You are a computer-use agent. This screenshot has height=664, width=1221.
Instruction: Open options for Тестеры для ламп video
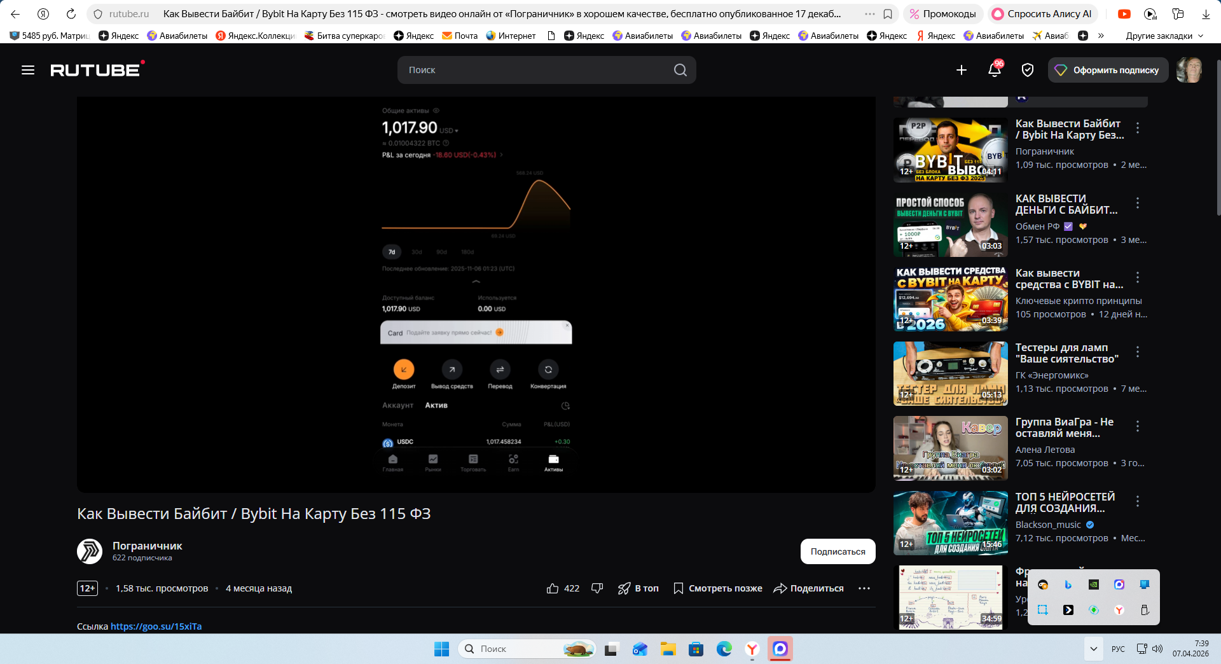[1138, 352]
